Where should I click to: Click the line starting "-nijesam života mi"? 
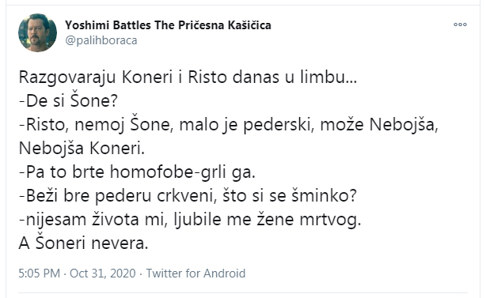(x=190, y=220)
